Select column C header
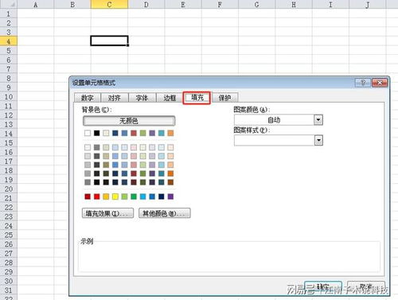 coord(109,4)
